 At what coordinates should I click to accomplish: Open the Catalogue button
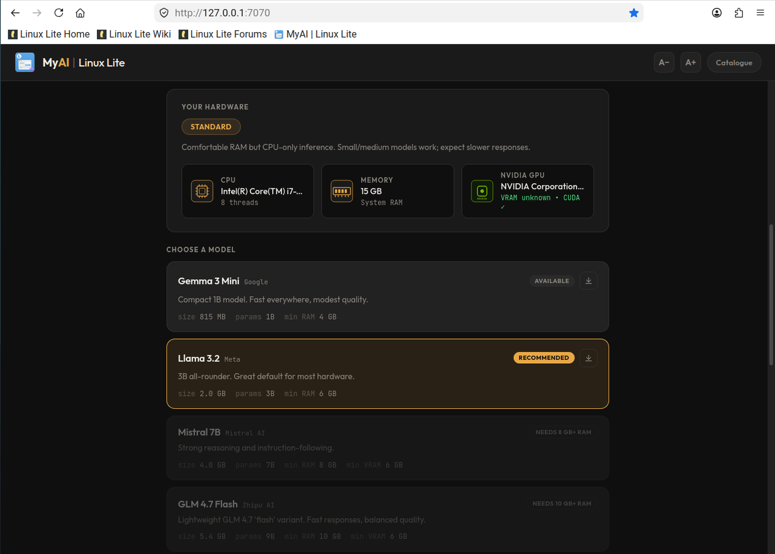[x=734, y=62]
